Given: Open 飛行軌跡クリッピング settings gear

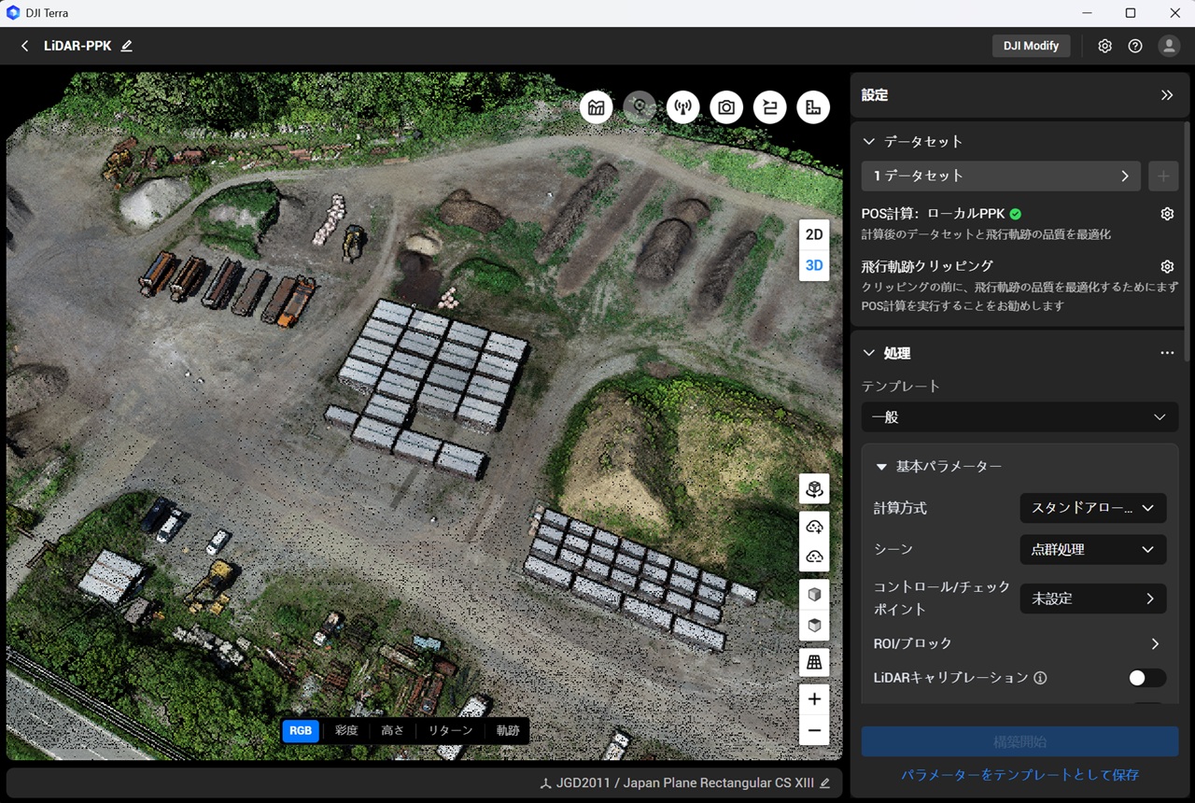Looking at the screenshot, I should [1166, 266].
